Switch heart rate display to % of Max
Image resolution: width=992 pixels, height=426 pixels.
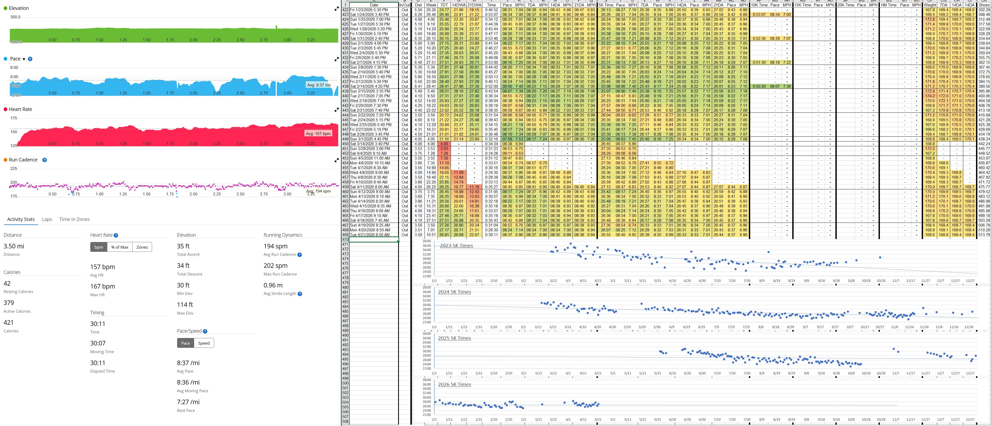click(119, 247)
